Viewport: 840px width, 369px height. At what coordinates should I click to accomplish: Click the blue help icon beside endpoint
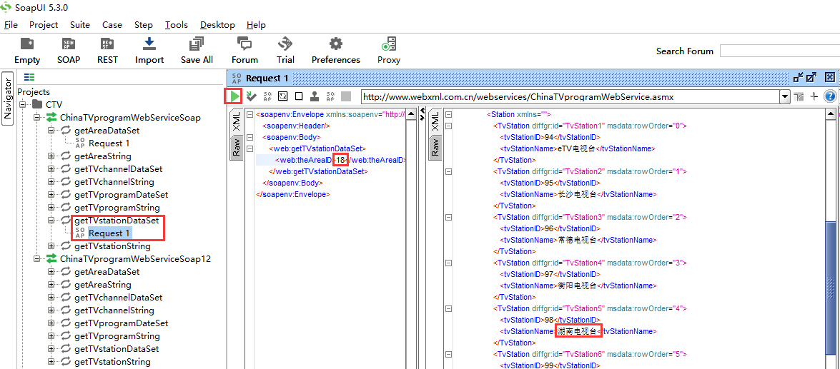[830, 96]
